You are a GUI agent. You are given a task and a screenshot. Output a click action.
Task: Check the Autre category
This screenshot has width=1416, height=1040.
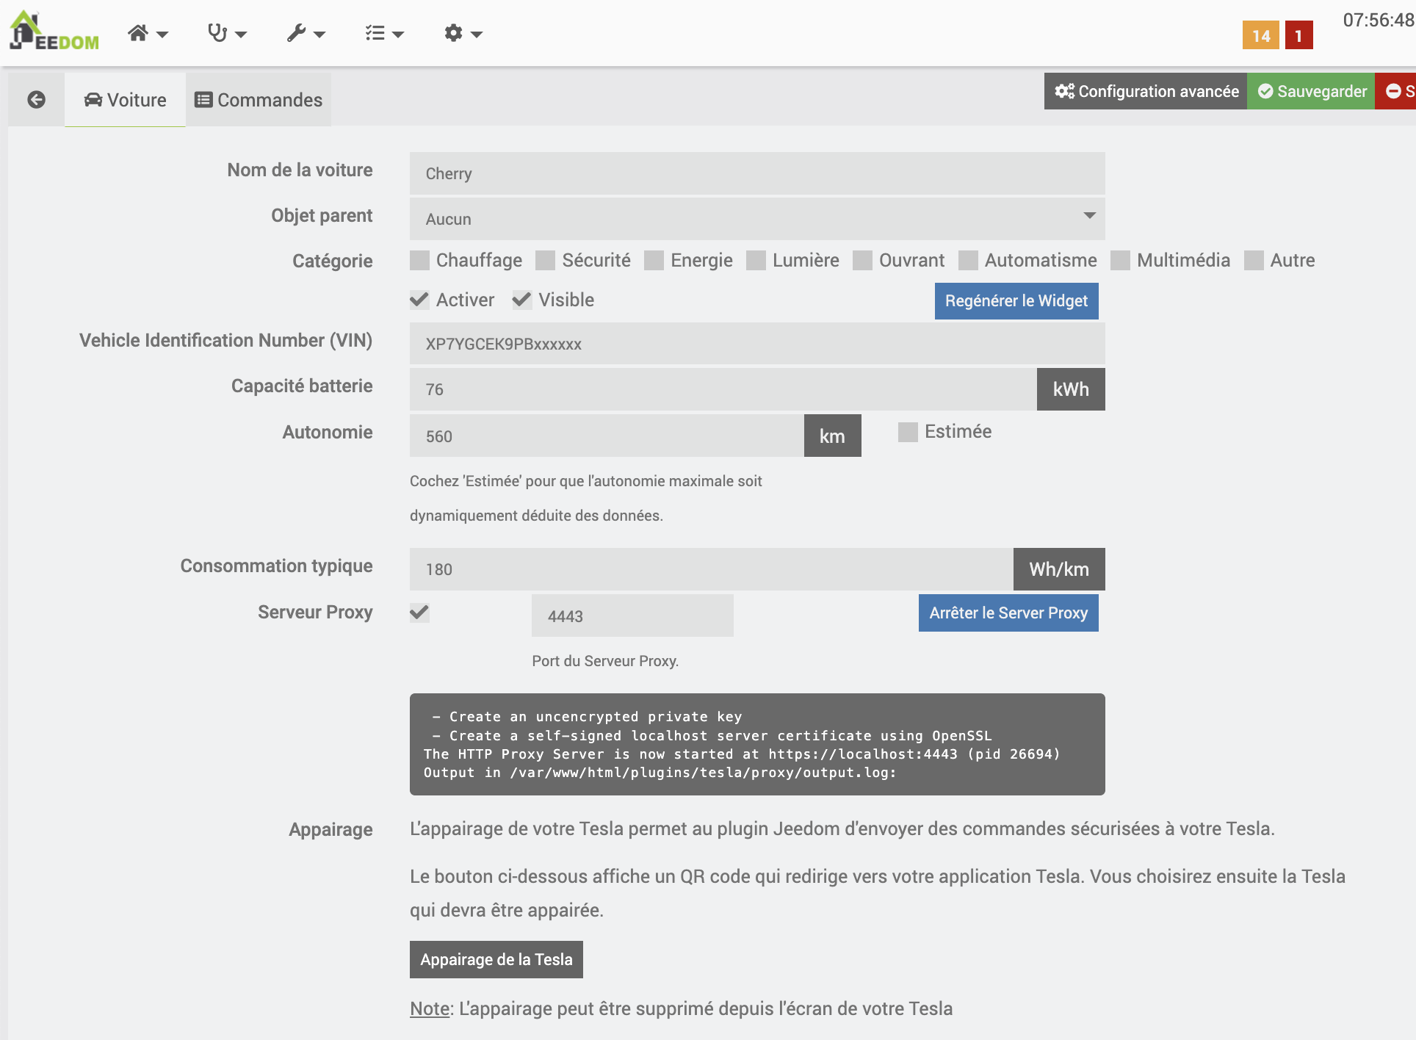1254,261
